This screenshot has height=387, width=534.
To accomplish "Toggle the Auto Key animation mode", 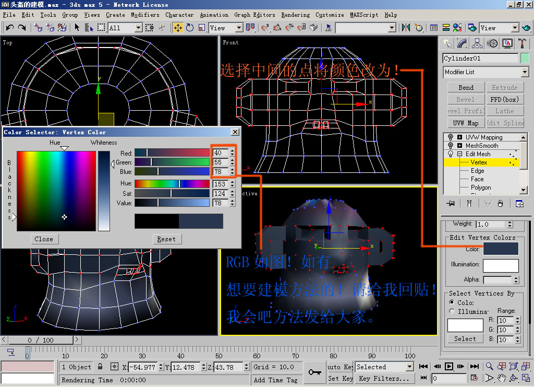I will pyautogui.click(x=340, y=367).
